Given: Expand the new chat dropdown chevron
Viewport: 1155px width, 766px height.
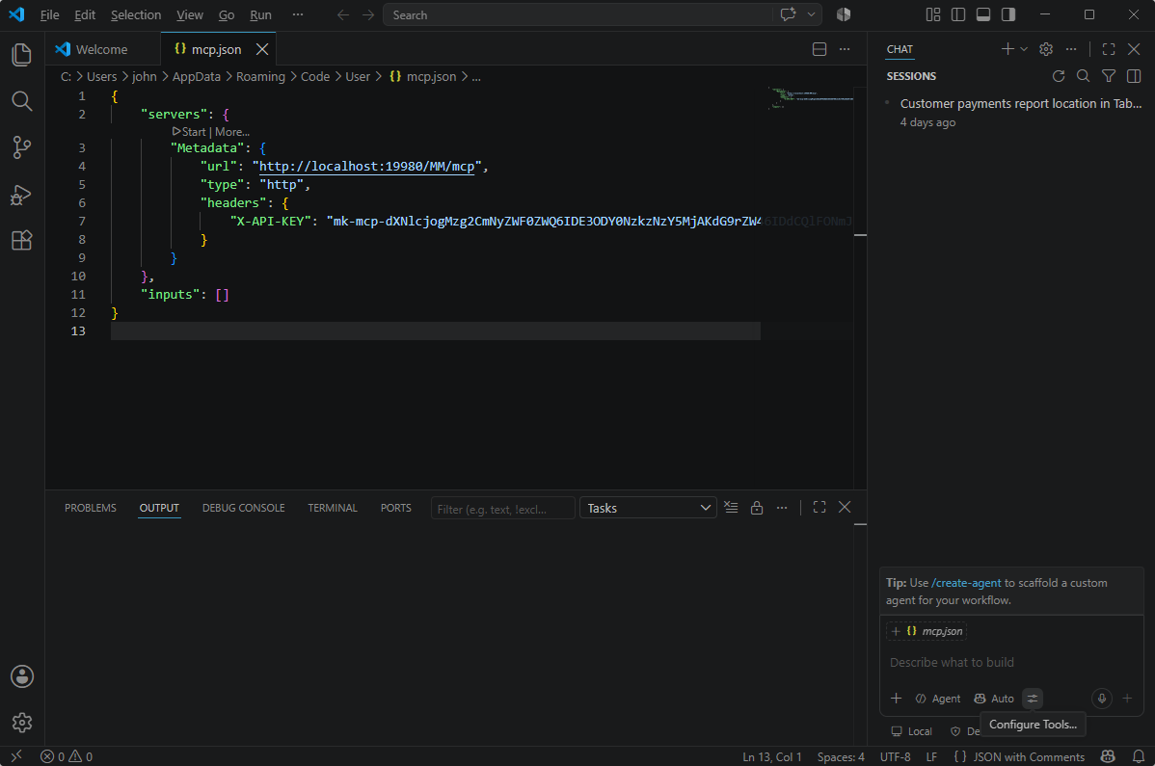Looking at the screenshot, I should pos(1024,49).
